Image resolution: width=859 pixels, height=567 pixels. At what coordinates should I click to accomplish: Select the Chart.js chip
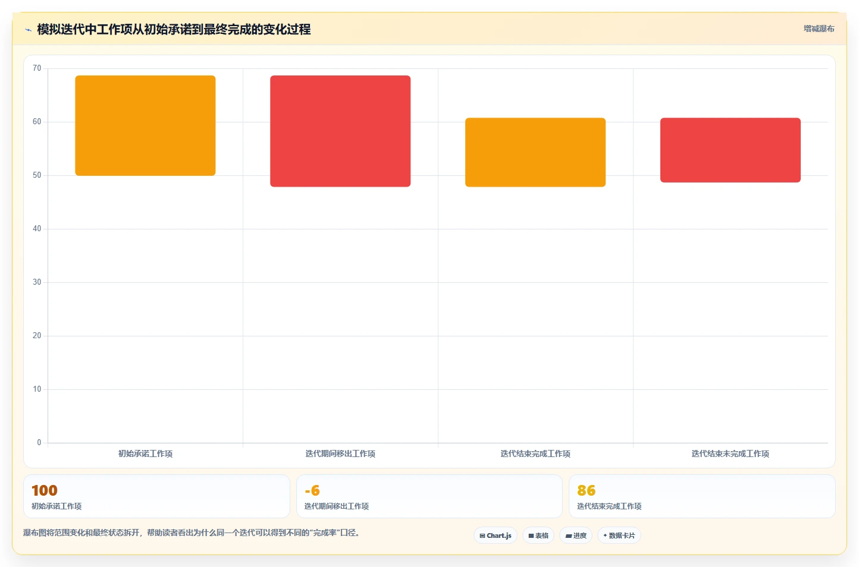(x=496, y=535)
